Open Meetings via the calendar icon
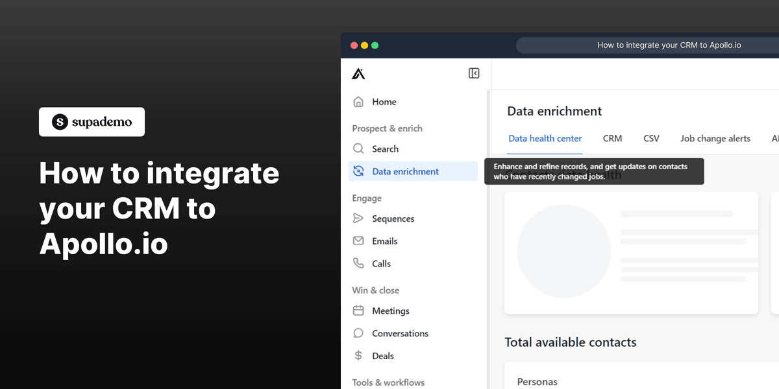 tap(358, 311)
